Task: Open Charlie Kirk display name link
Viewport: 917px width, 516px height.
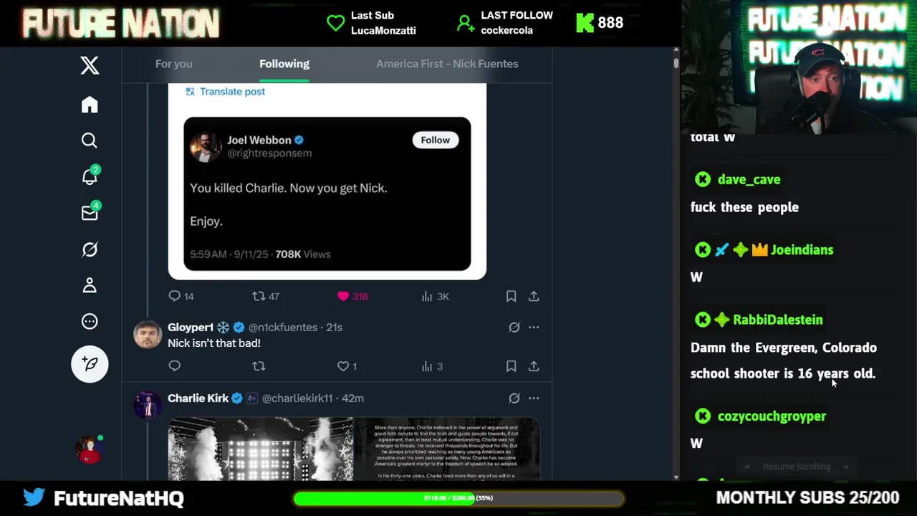Action: (198, 398)
